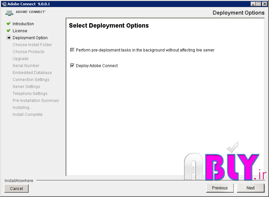269x197 pixels.
Task: Click arrow icon beside Deployment Option
Action: tap(9, 38)
